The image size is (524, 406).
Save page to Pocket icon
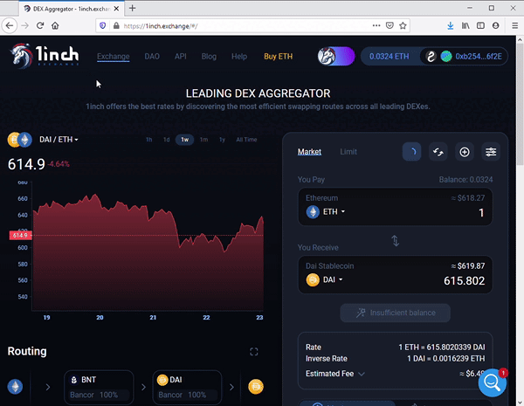[390, 25]
